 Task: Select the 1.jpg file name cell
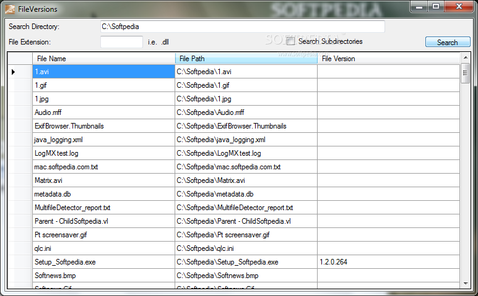coord(103,99)
